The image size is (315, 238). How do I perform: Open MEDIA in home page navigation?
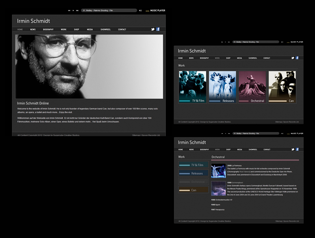point(90,30)
